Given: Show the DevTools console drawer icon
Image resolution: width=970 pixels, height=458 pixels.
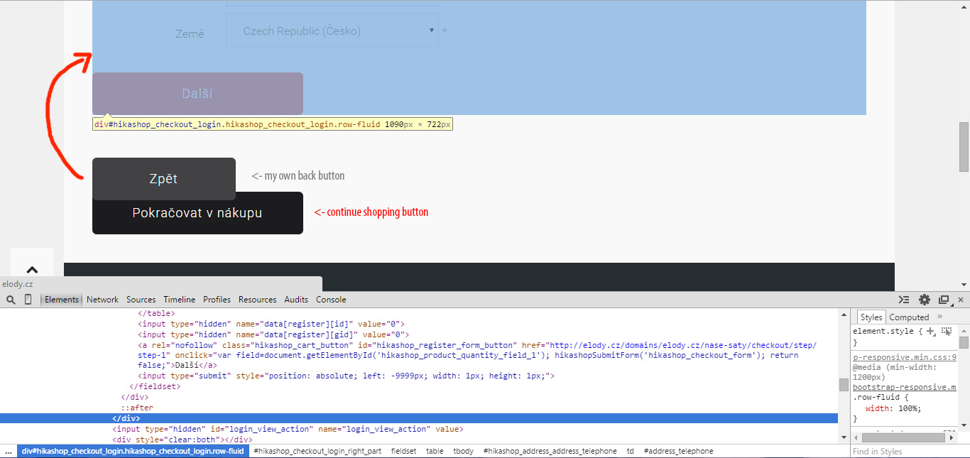Looking at the screenshot, I should [904, 300].
